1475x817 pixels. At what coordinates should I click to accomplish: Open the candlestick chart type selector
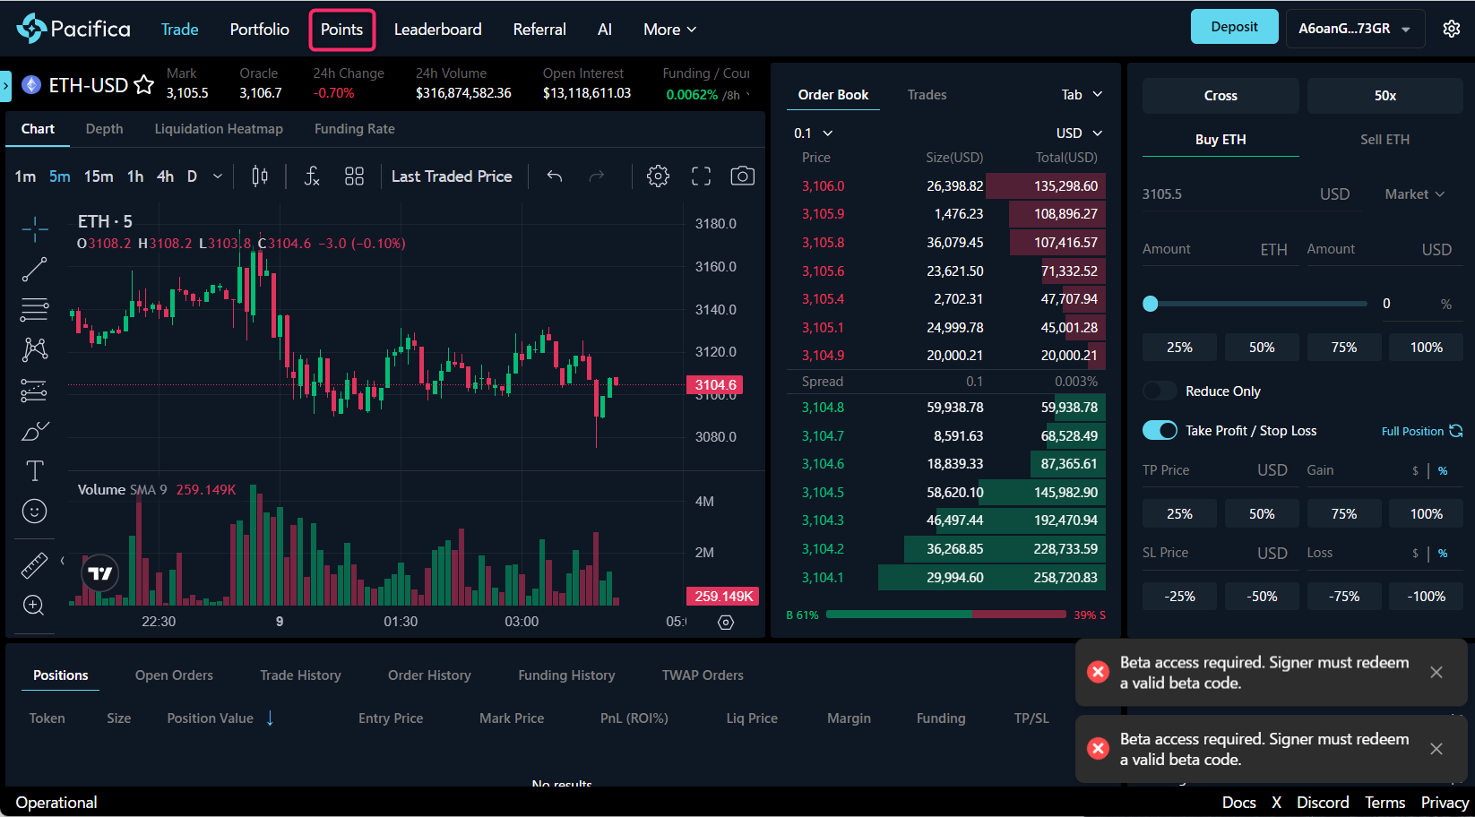(x=260, y=176)
